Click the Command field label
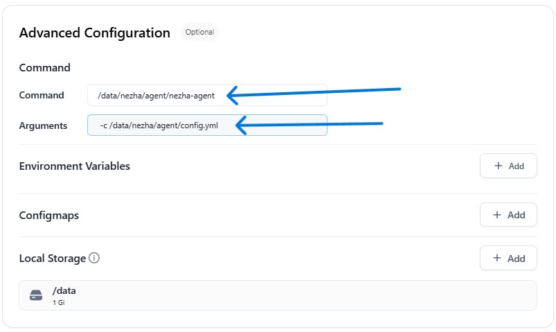This screenshot has width=556, height=332. [x=42, y=95]
